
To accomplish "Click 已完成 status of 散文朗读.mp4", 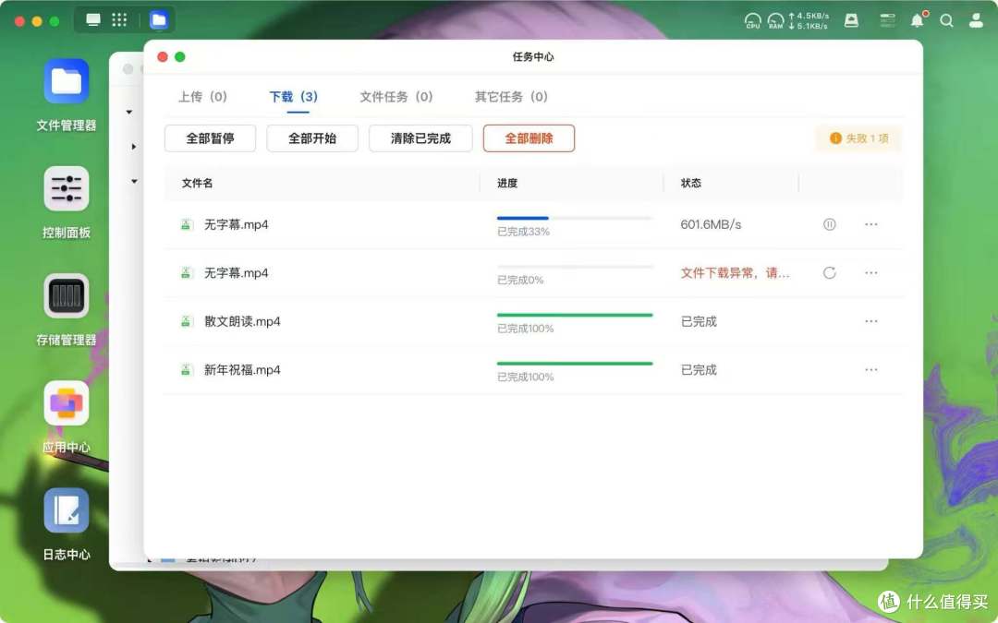I will point(699,321).
